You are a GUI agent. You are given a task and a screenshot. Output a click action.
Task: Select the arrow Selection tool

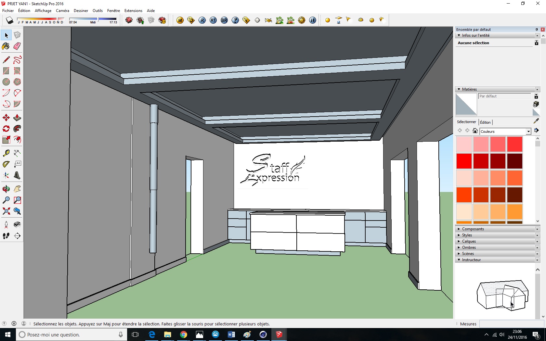pyautogui.click(x=6, y=35)
